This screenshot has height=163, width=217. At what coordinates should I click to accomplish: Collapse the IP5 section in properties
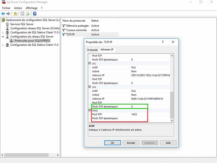pyautogui.click(x=90, y=64)
